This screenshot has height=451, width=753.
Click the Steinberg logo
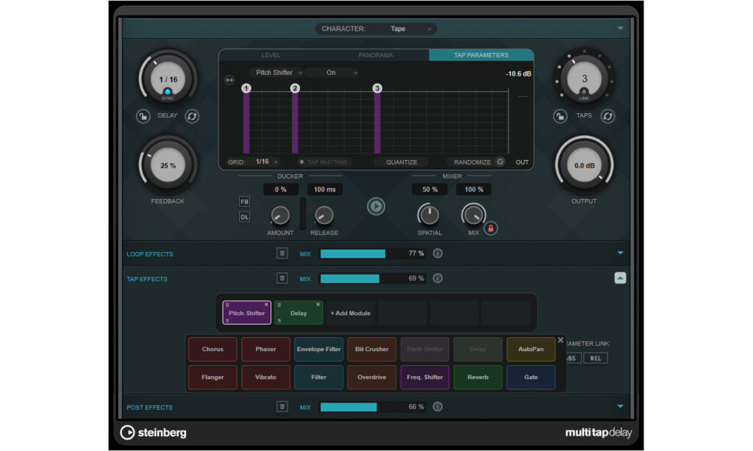[x=153, y=433]
